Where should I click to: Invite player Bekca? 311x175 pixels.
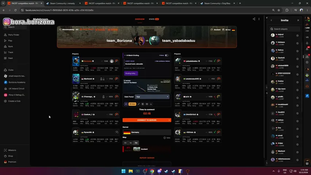click(x=297, y=51)
